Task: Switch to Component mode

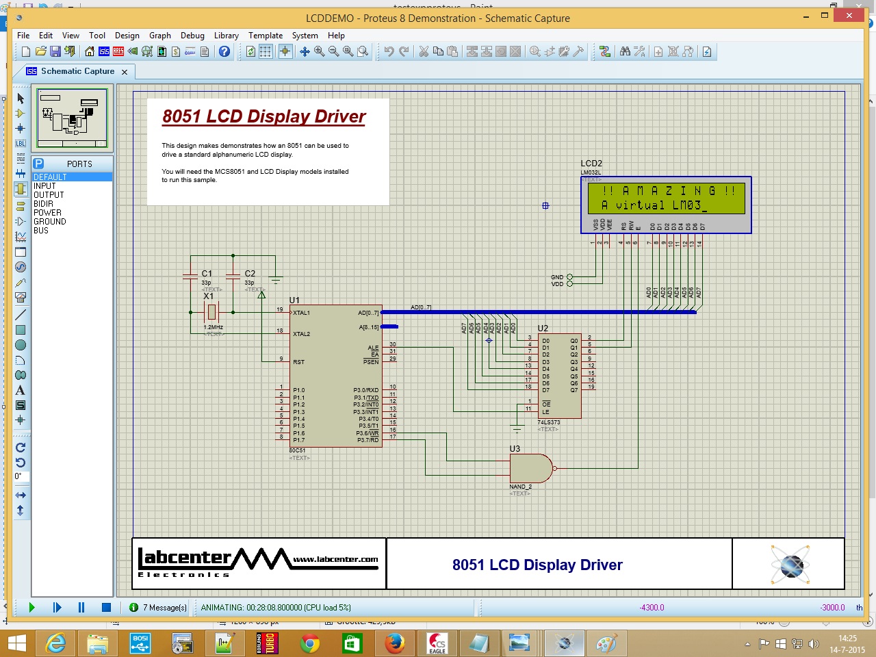Action: pos(21,114)
